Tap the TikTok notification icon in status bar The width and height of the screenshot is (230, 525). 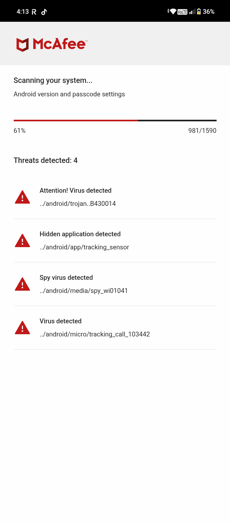point(44,12)
